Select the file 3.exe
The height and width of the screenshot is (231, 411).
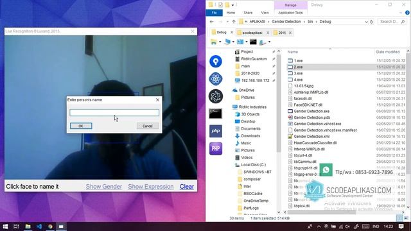tap(298, 73)
